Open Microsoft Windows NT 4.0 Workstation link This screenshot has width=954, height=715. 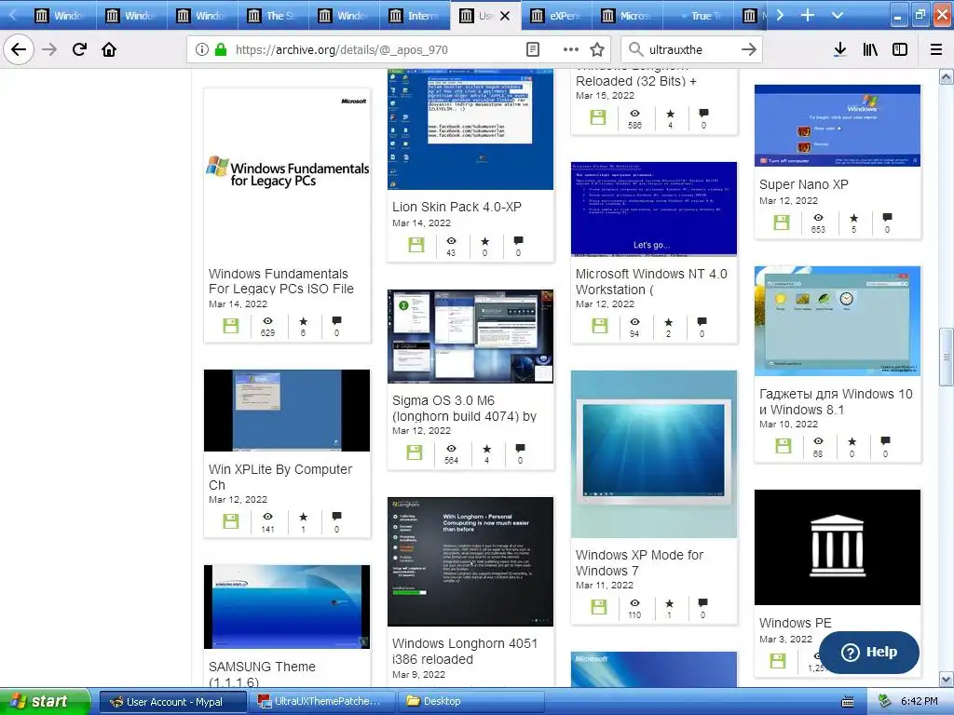click(x=651, y=281)
